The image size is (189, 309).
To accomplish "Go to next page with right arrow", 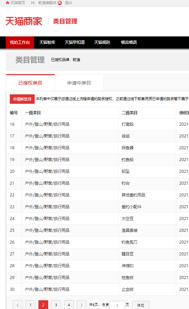I will point(82,305).
